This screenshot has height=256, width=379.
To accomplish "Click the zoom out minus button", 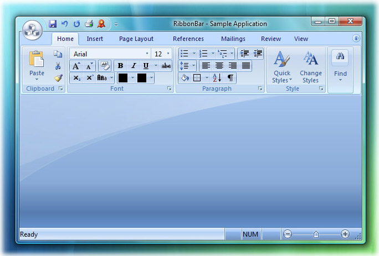I will click(x=288, y=234).
